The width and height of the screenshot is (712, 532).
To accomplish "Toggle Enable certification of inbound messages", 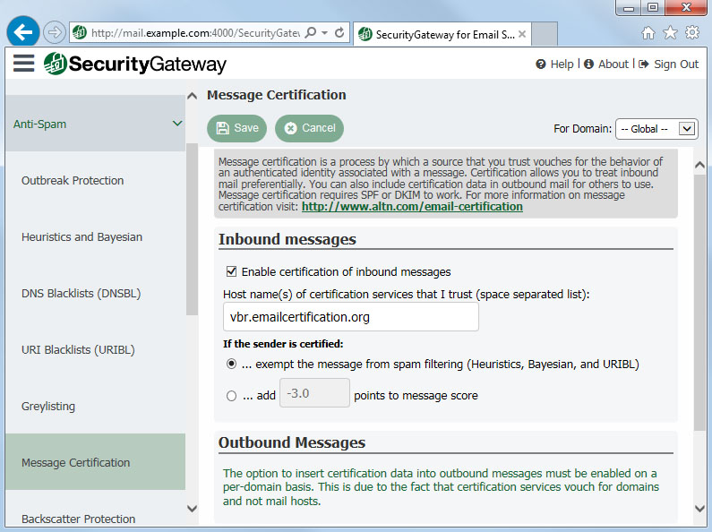I will point(232,271).
